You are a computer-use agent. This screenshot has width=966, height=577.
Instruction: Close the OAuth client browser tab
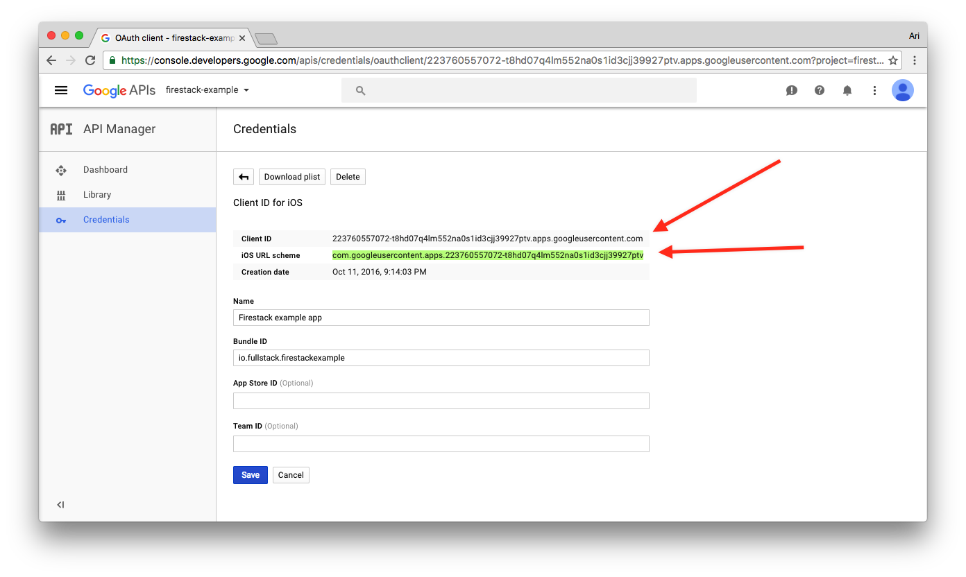[x=241, y=38]
